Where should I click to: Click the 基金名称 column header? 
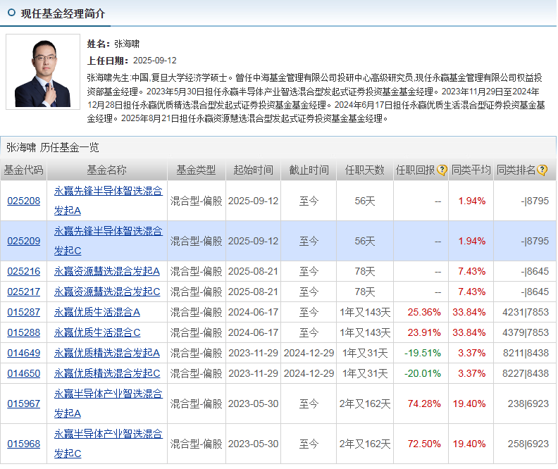[x=107, y=170]
